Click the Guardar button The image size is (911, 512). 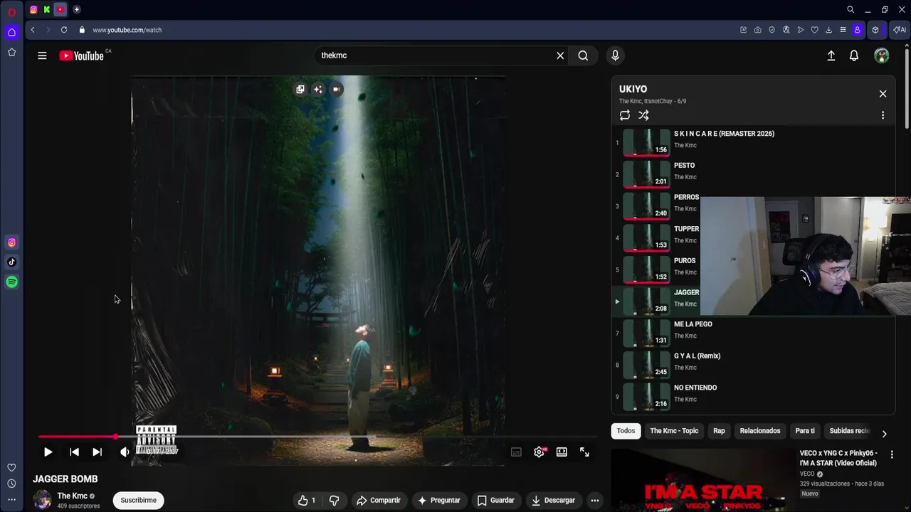495,500
